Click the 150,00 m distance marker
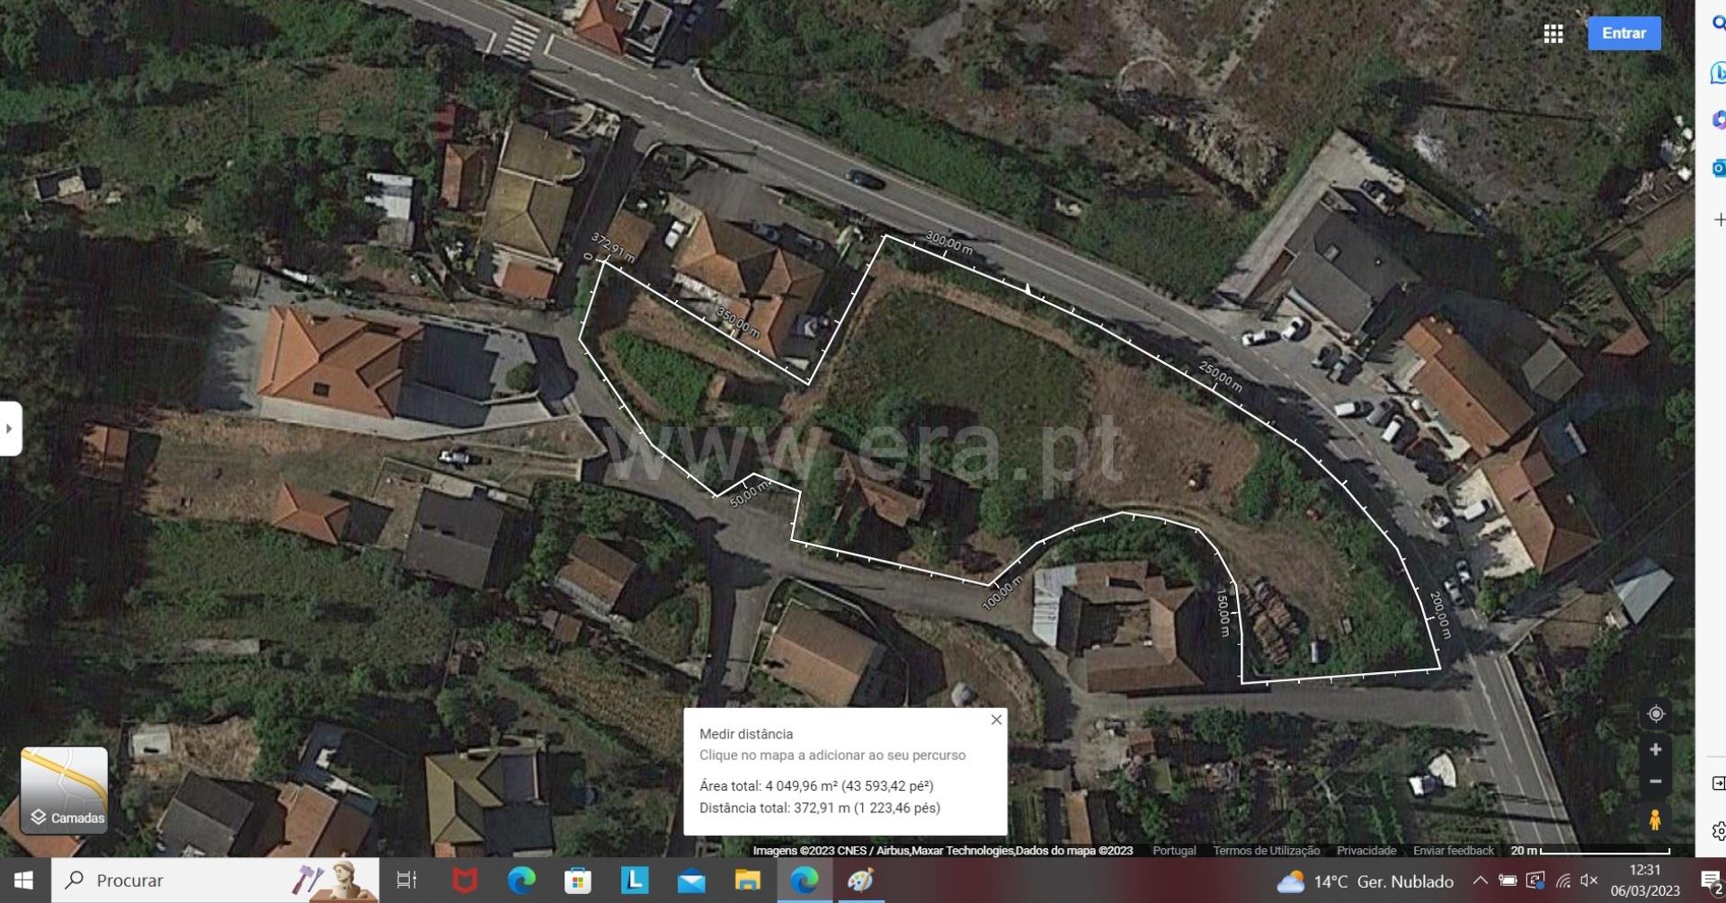Screen dimensions: 1726x903 point(1223,611)
